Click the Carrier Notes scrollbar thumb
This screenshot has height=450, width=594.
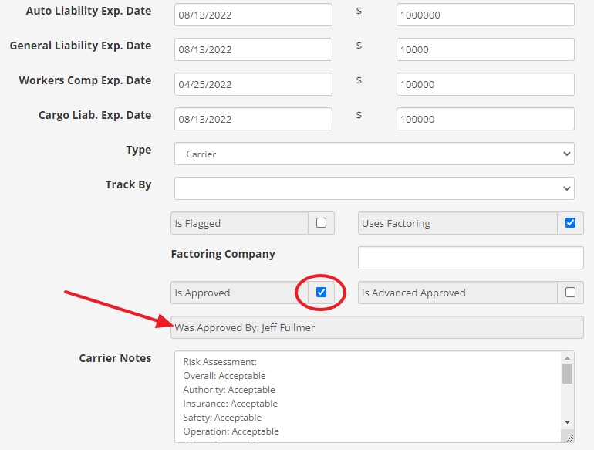coord(567,374)
